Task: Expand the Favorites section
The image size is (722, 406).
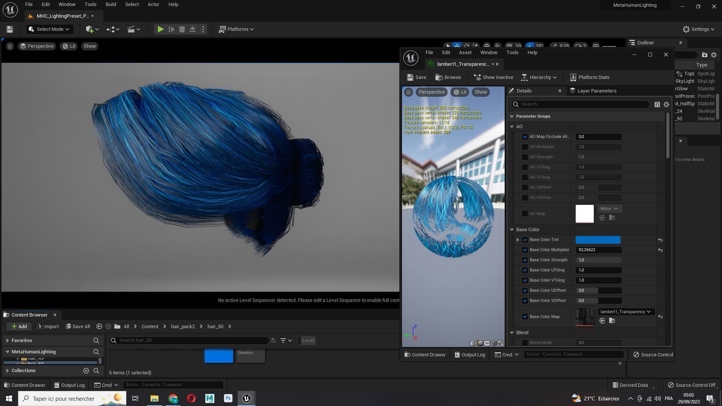Action: tap(8, 341)
